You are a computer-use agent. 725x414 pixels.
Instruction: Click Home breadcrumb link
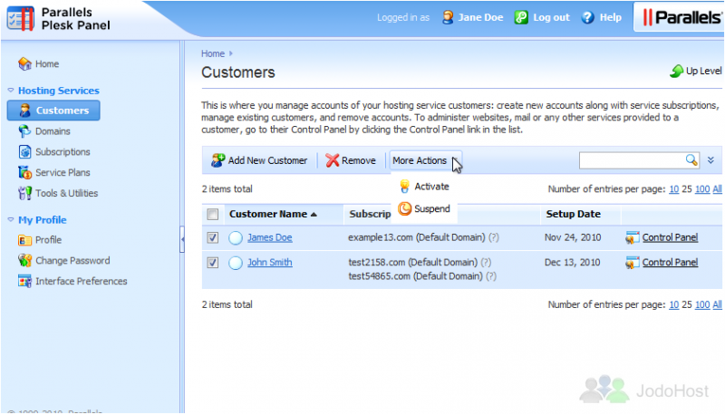213,53
